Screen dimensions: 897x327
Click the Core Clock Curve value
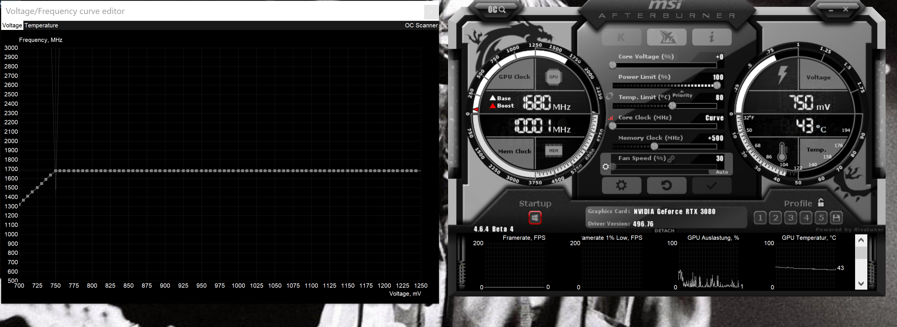pyautogui.click(x=714, y=118)
